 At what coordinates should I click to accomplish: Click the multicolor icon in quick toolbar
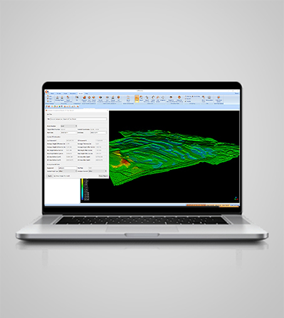tap(60, 106)
